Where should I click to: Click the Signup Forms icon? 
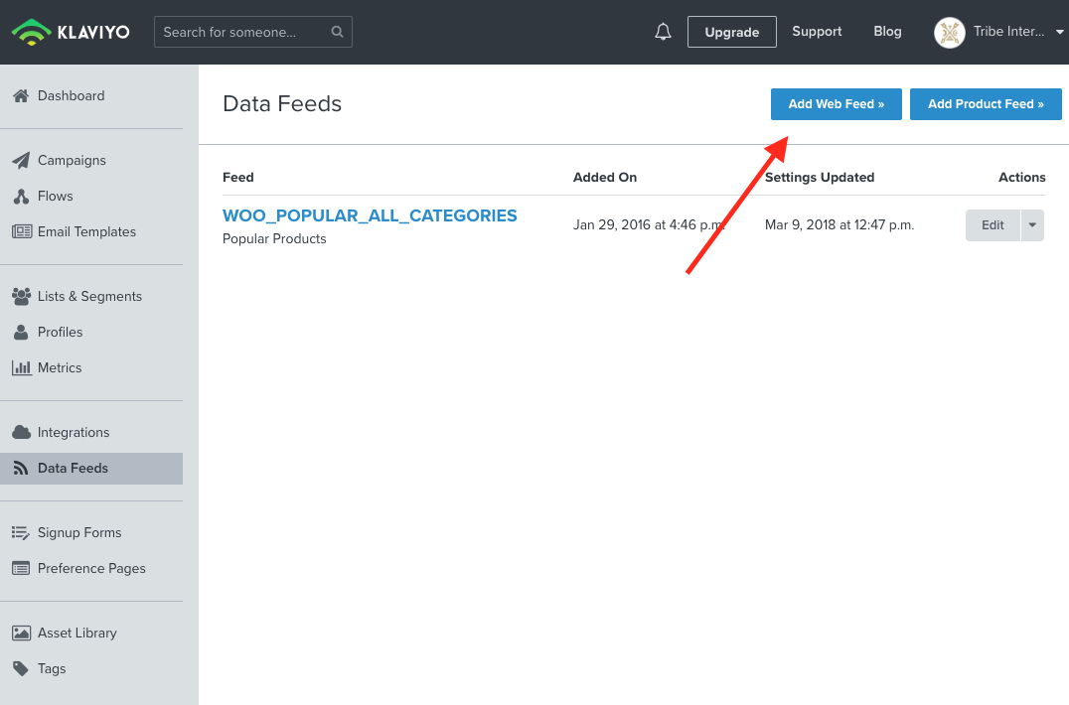pyautogui.click(x=21, y=532)
